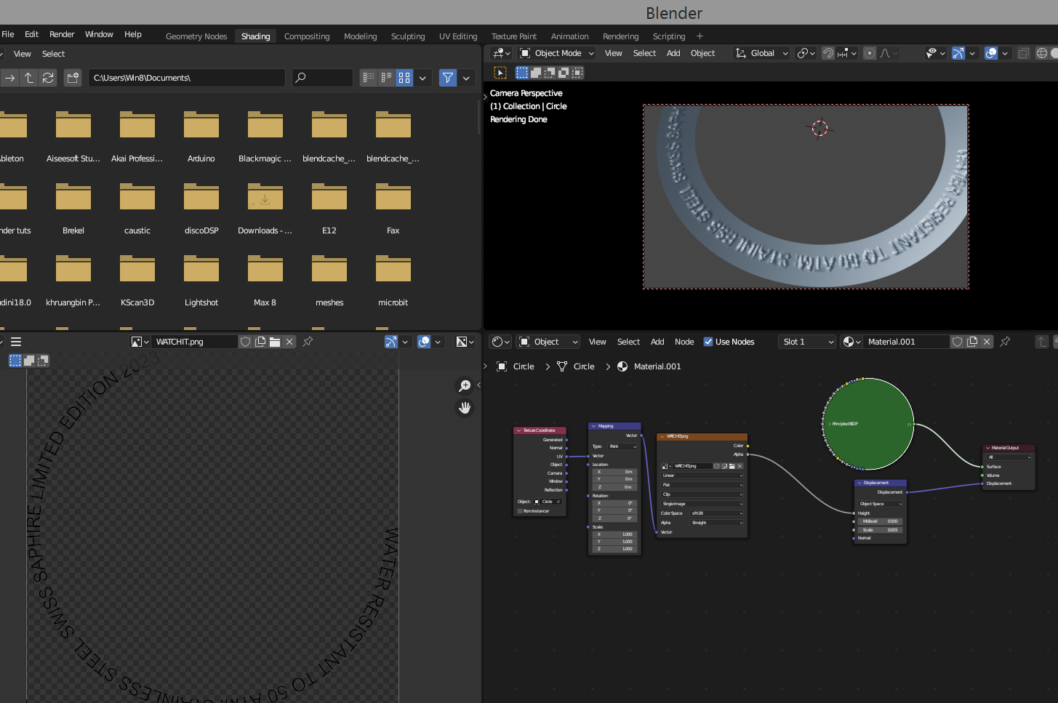Toggle fake user shield for Material.001
Viewport: 1058px width, 703px height.
coord(958,342)
